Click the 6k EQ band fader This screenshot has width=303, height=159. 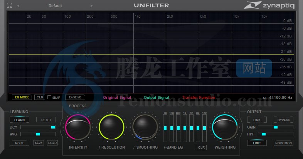pos(198,128)
